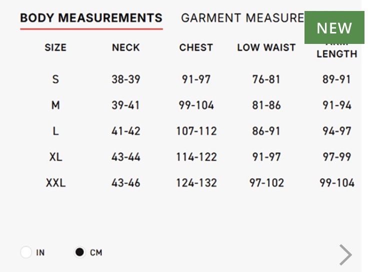Select the size L row label
The image size is (387, 272).
click(55, 131)
